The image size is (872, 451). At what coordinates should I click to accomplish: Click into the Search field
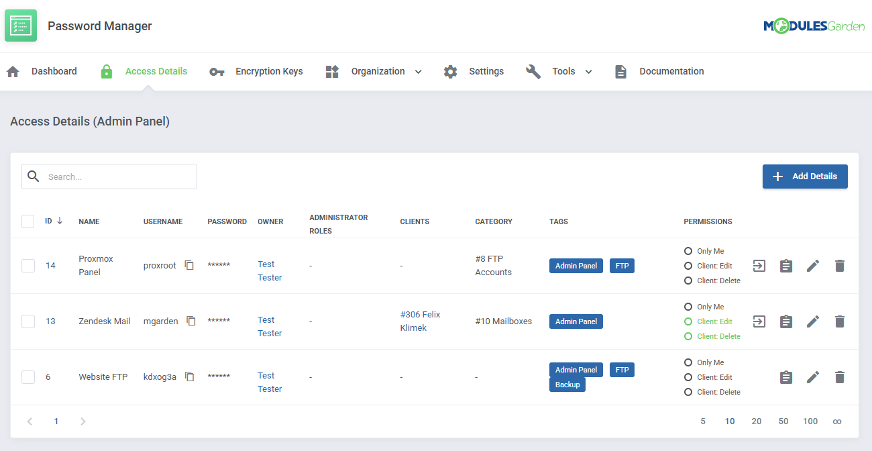point(109,177)
